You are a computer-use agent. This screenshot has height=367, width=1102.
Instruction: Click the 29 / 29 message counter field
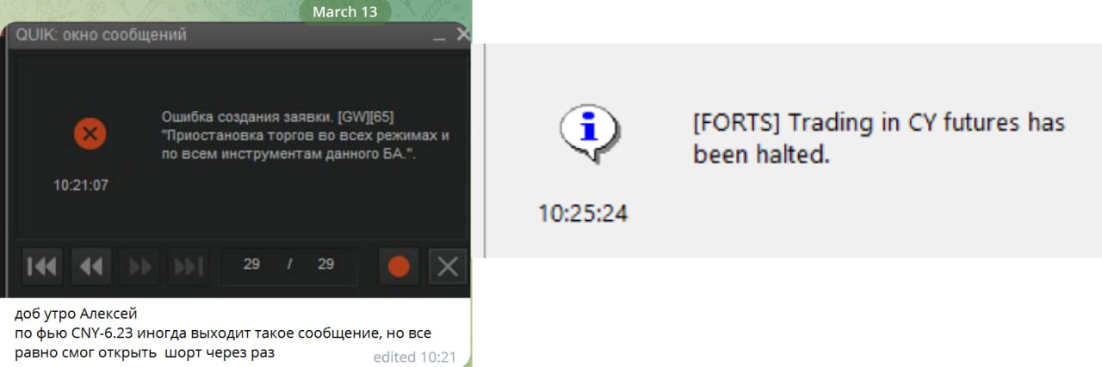click(288, 265)
